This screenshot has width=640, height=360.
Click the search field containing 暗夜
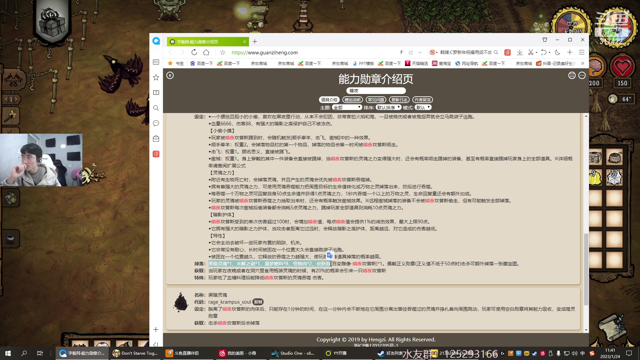pyautogui.click(x=376, y=90)
